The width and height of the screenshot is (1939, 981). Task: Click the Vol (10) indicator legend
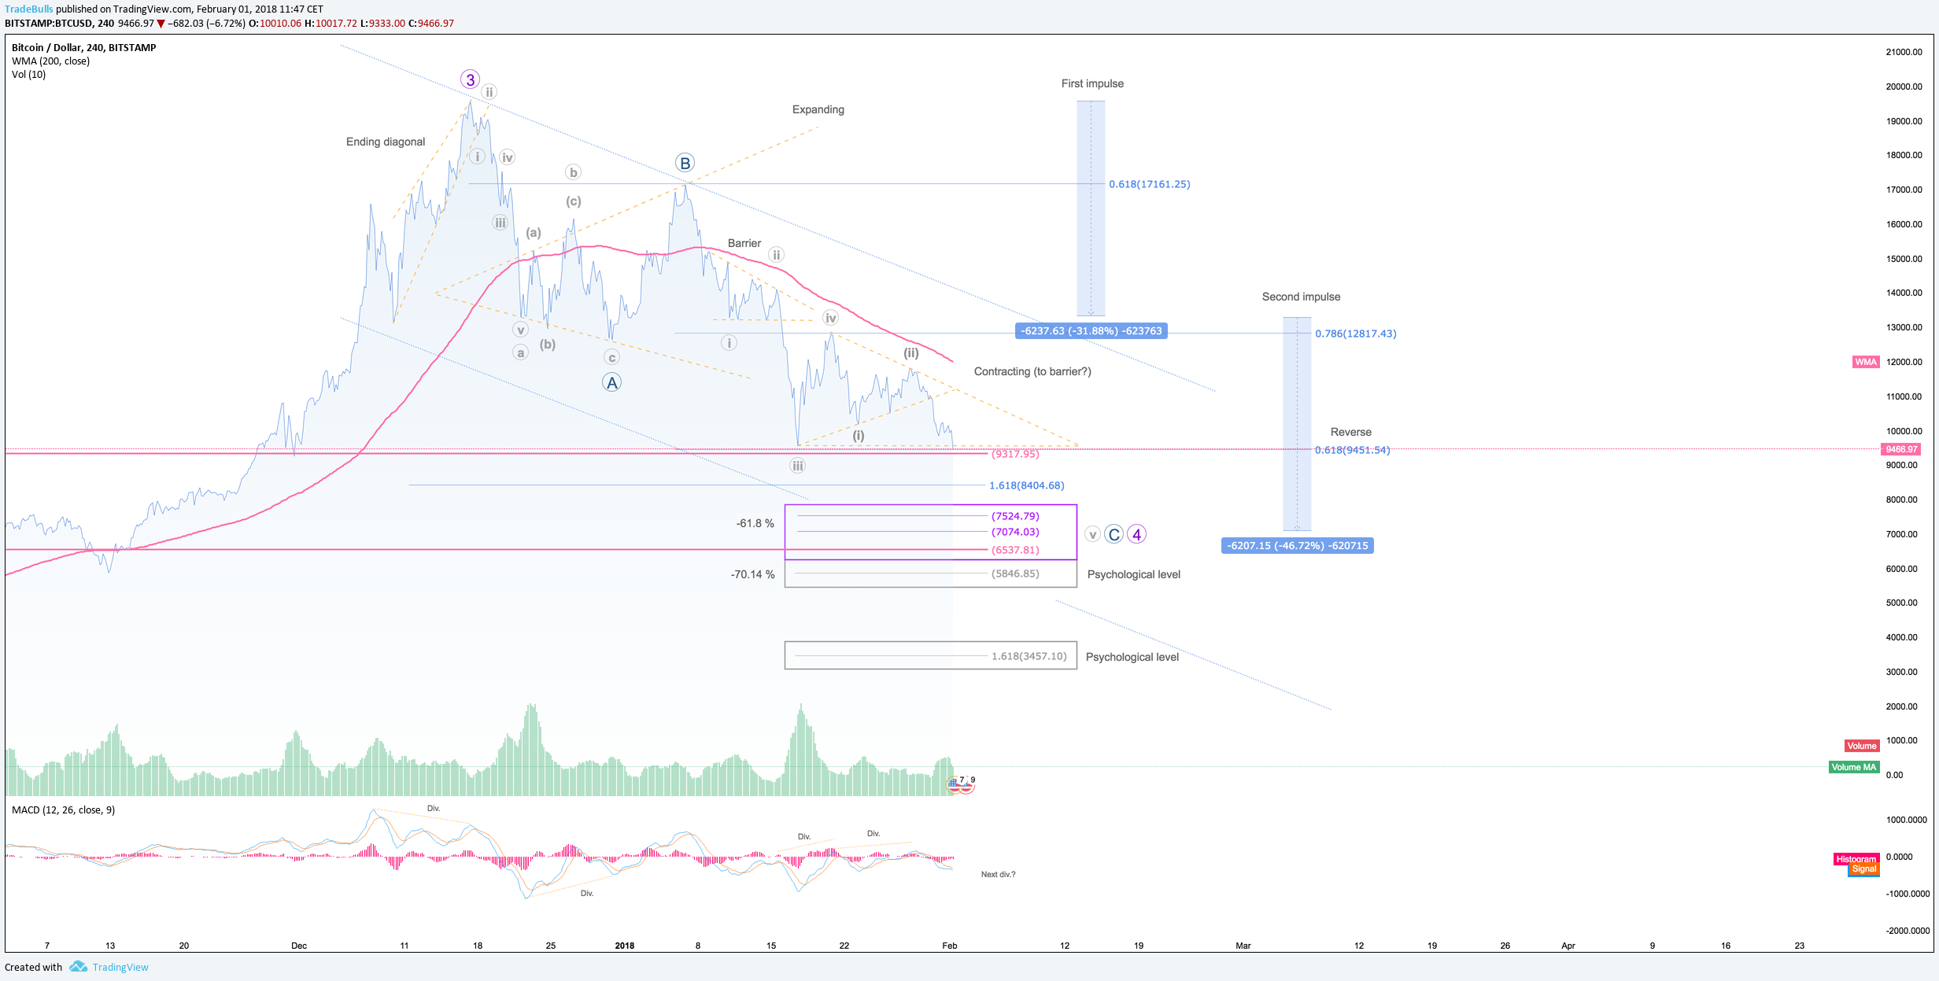(28, 74)
